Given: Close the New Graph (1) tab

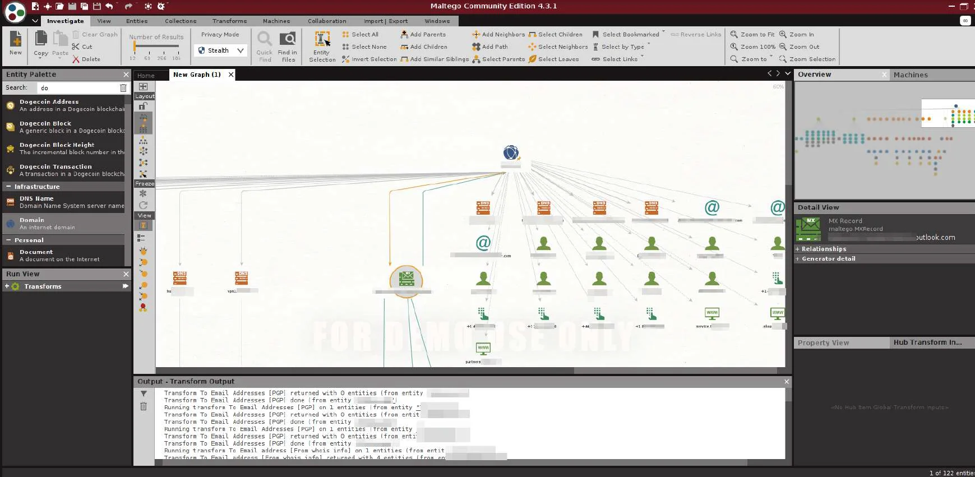Looking at the screenshot, I should pos(231,75).
